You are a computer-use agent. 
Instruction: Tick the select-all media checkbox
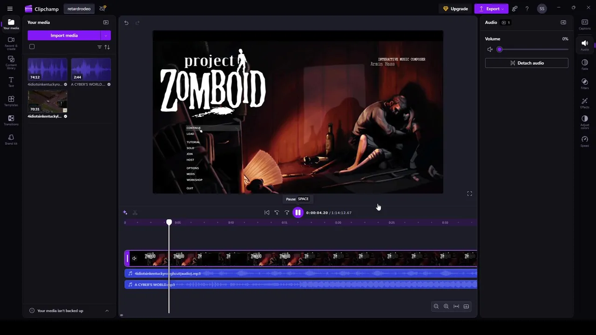(32, 47)
